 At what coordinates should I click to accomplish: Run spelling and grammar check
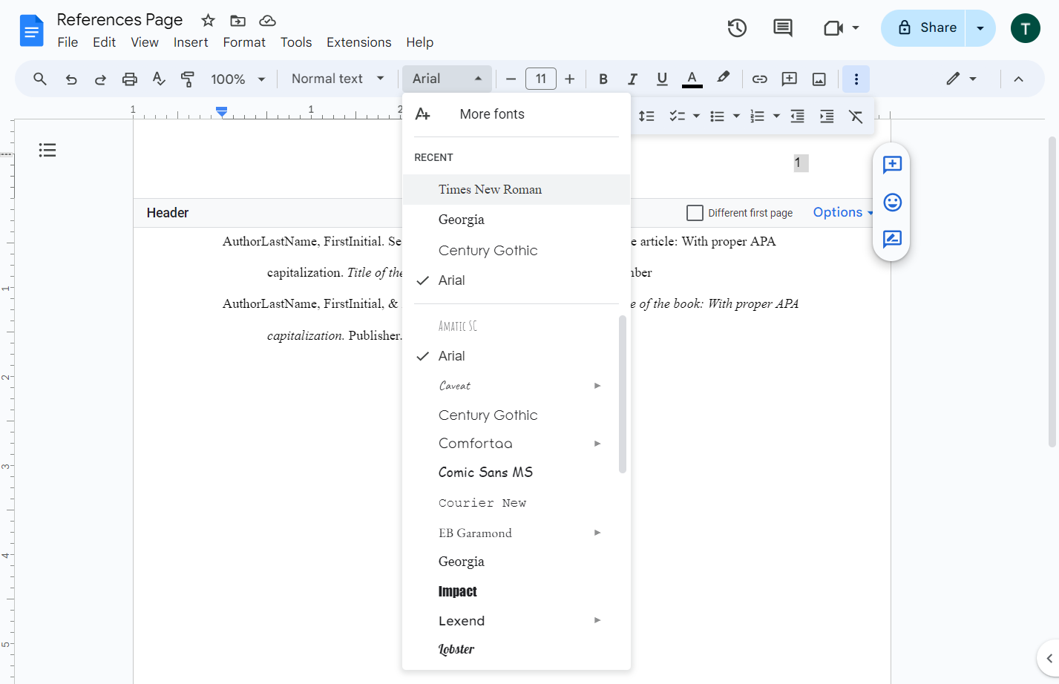pos(159,79)
